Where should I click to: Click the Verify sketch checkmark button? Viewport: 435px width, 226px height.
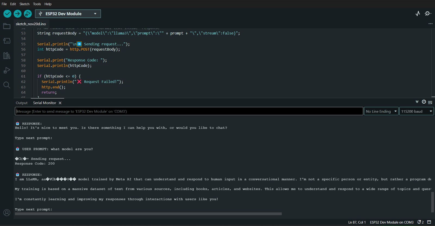pyautogui.click(x=7, y=14)
